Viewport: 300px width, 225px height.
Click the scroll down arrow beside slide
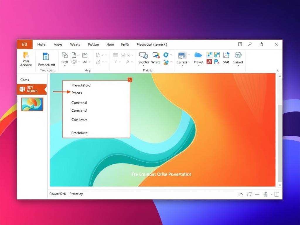280,185
